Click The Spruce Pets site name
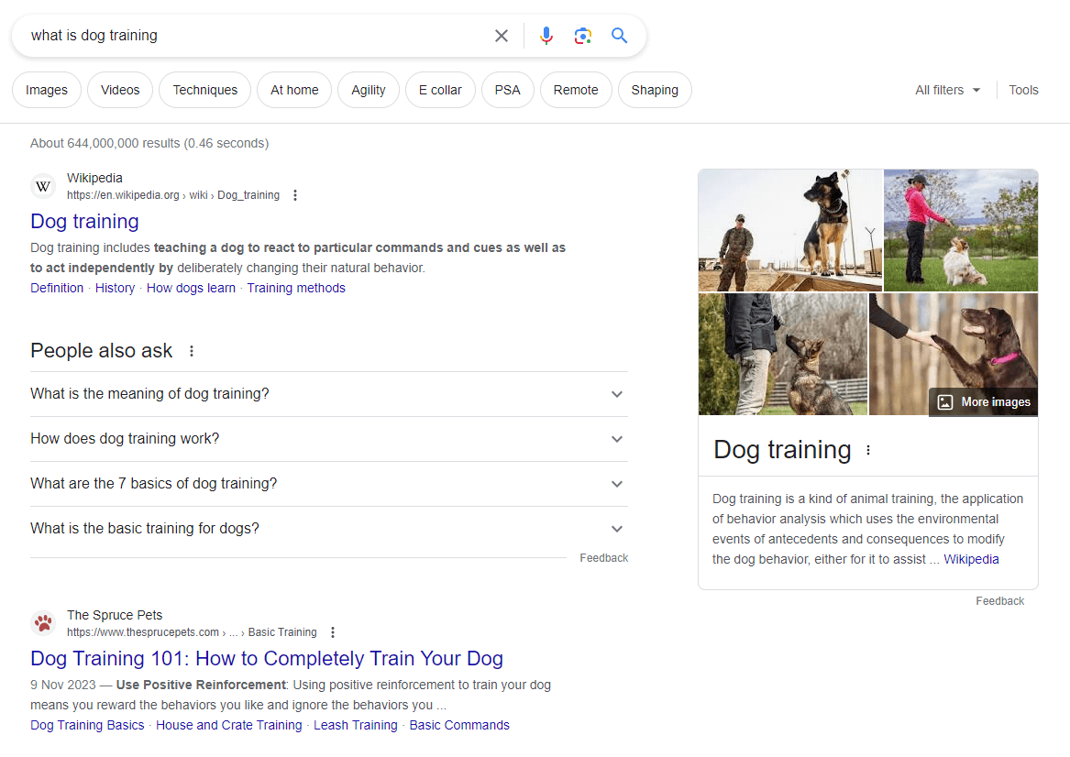The height and width of the screenshot is (757, 1070). pyautogui.click(x=115, y=615)
